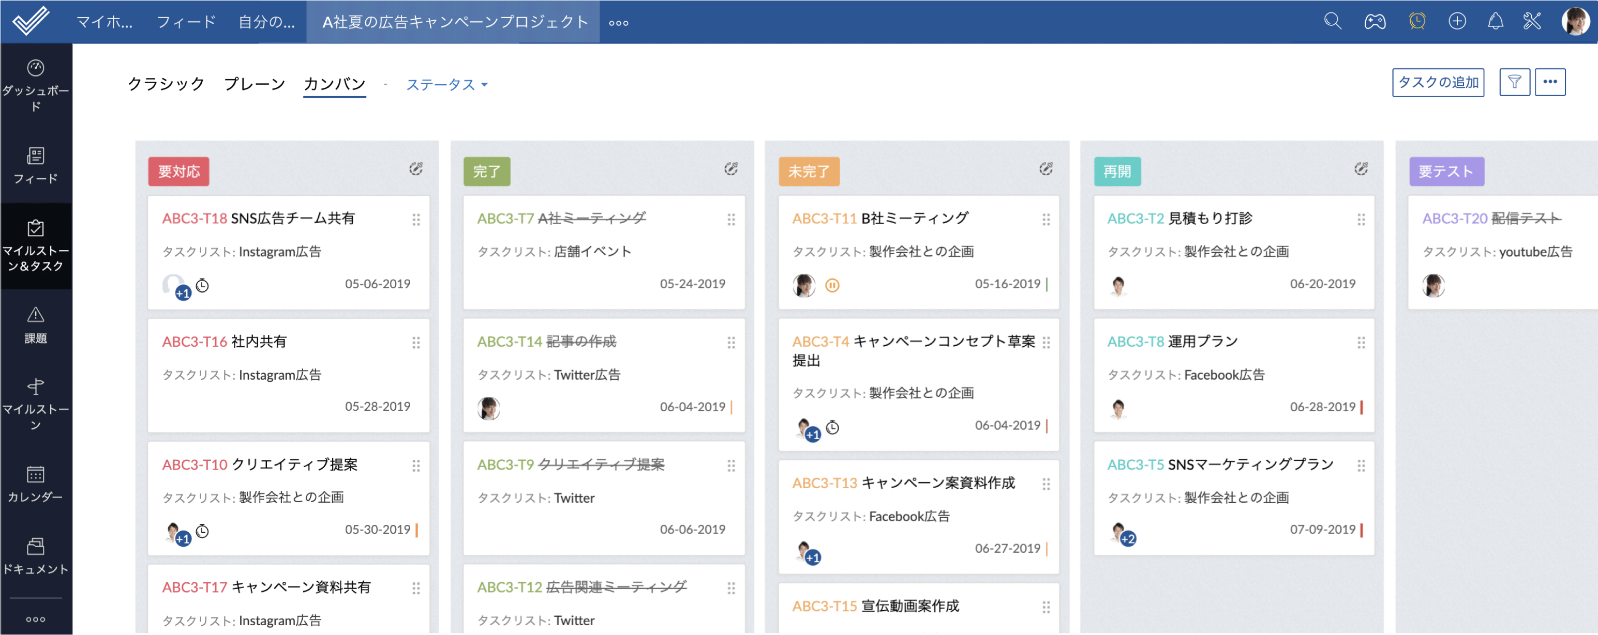The width and height of the screenshot is (1598, 635).
Task: Open ドキュメント in sidebar
Action: coord(36,556)
